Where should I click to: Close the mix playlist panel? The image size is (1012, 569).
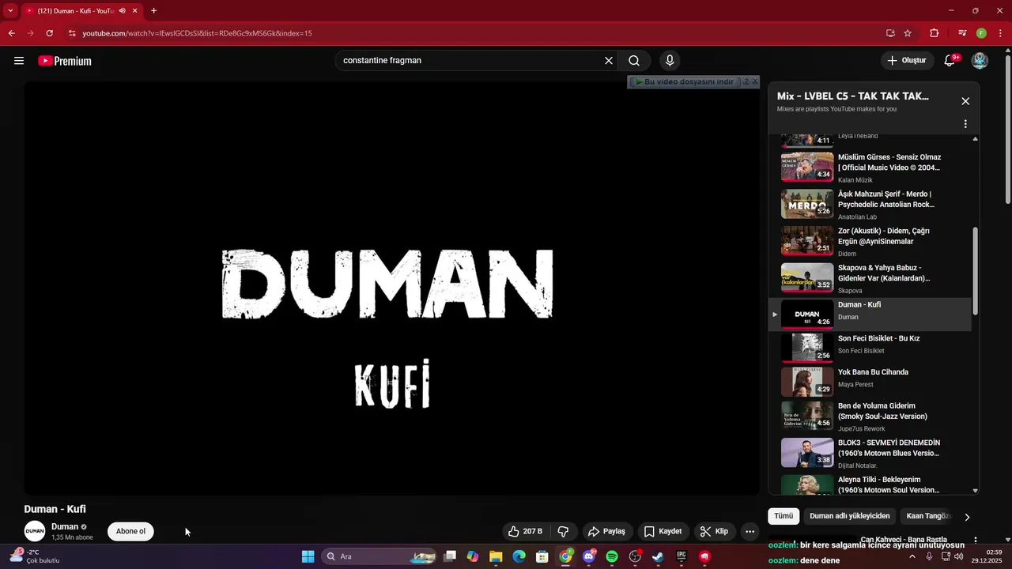(965, 101)
